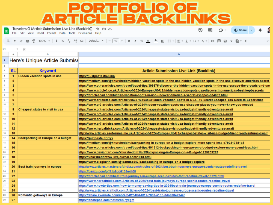
Task: Open the 100% zoom dropdown
Action: tap(44, 41)
